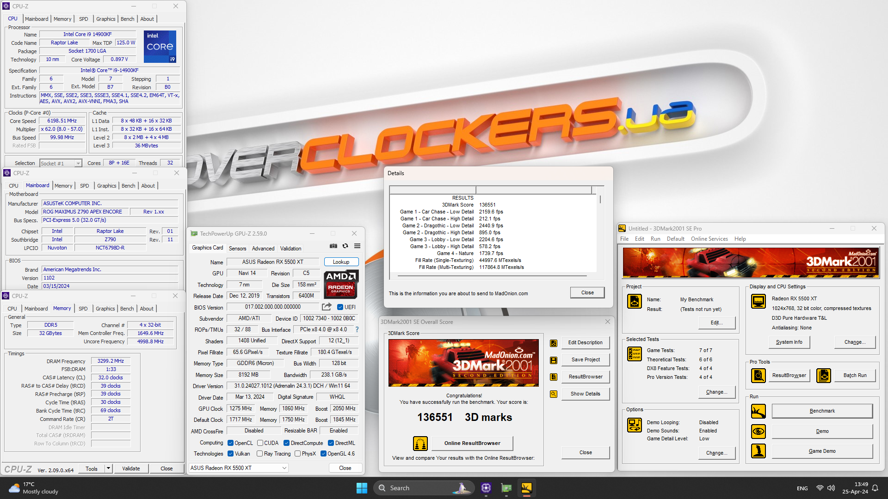Screen dimensions: 888x499
Task: Click the Show Details button
Action: point(586,394)
